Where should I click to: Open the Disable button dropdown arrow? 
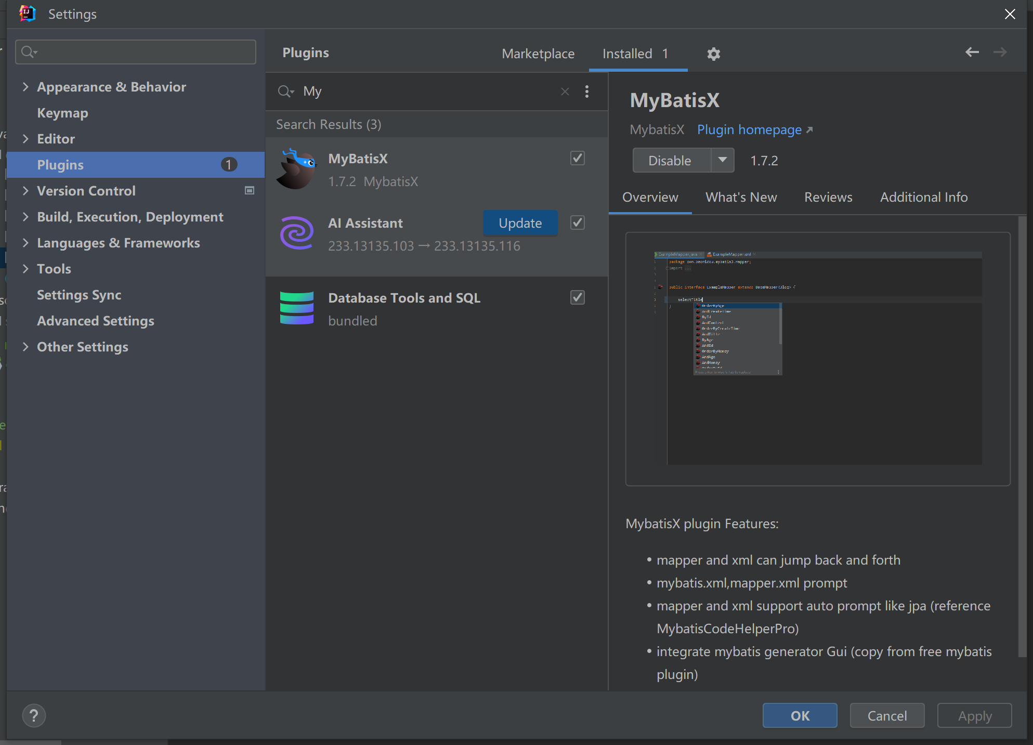pyautogui.click(x=723, y=160)
